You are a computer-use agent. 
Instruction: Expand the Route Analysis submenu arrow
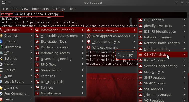(x=185, y=60)
